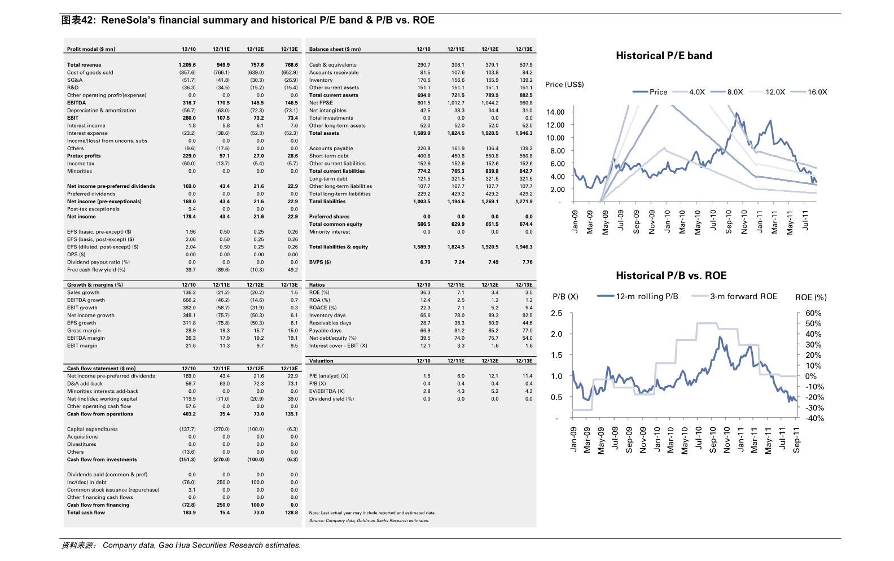Select the Net income row label
Viewport: 894px width, 561px height.
point(81,217)
